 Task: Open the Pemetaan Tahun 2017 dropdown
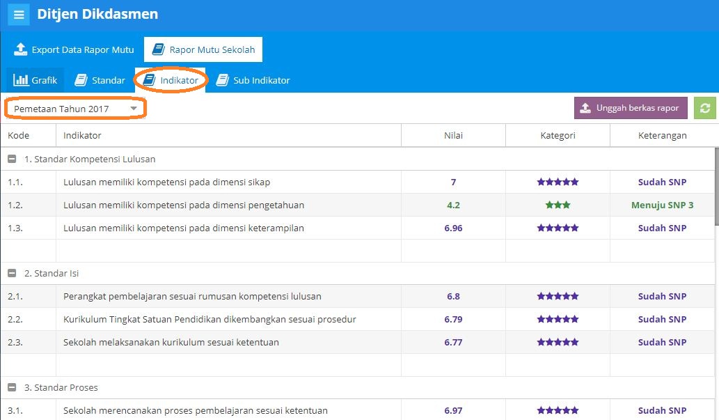pyautogui.click(x=75, y=109)
